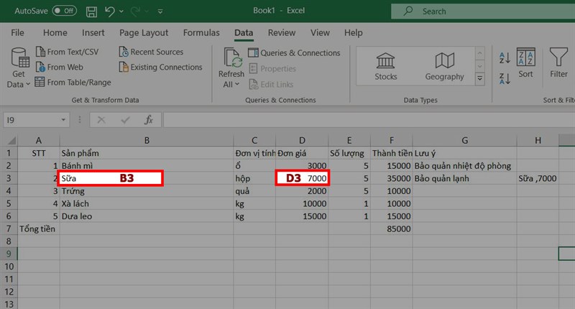
Task: Click From Table/Range button
Action: click(73, 82)
